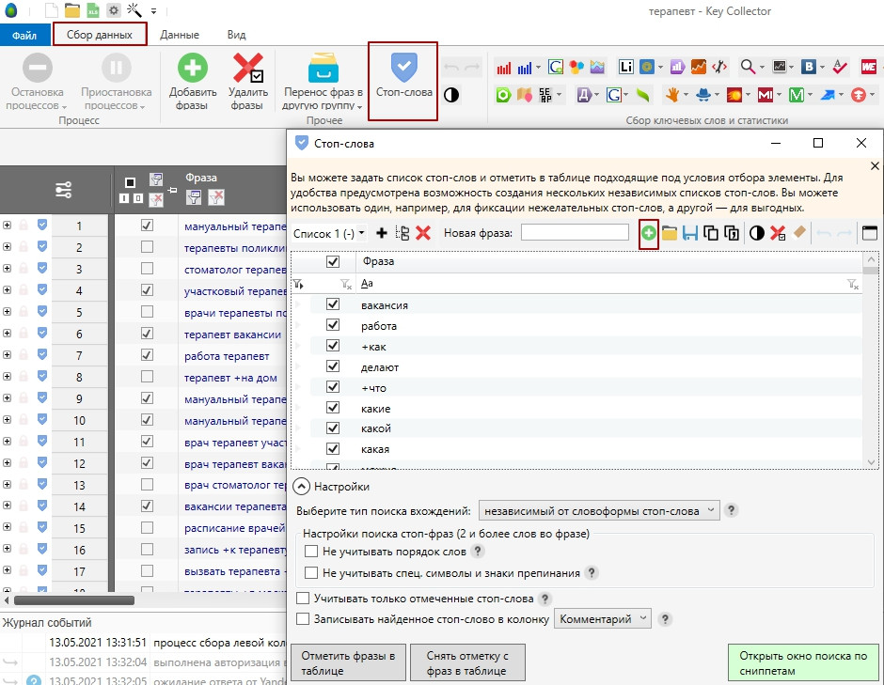Delete current stop-word list with red X
The height and width of the screenshot is (685, 884).
tap(423, 233)
